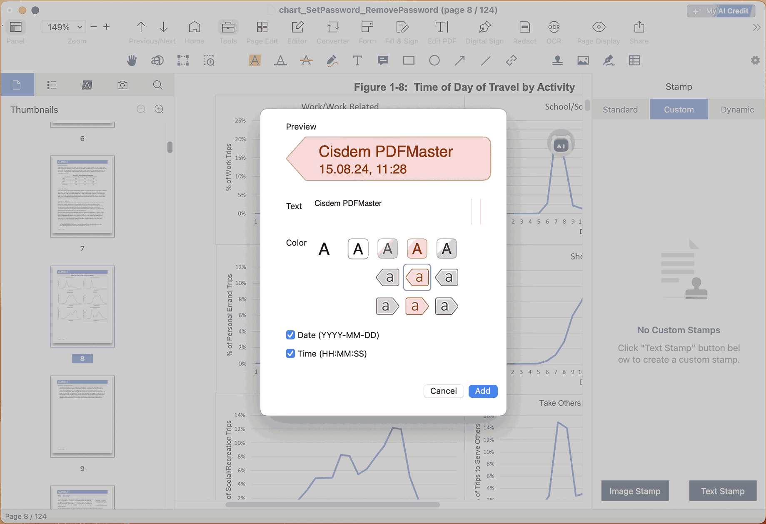
Task: Select the freehand pen tool
Action: click(332, 60)
